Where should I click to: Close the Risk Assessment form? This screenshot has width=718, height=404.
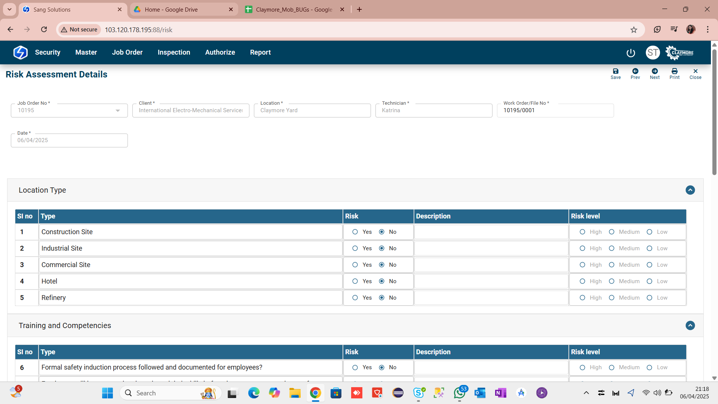695,73
